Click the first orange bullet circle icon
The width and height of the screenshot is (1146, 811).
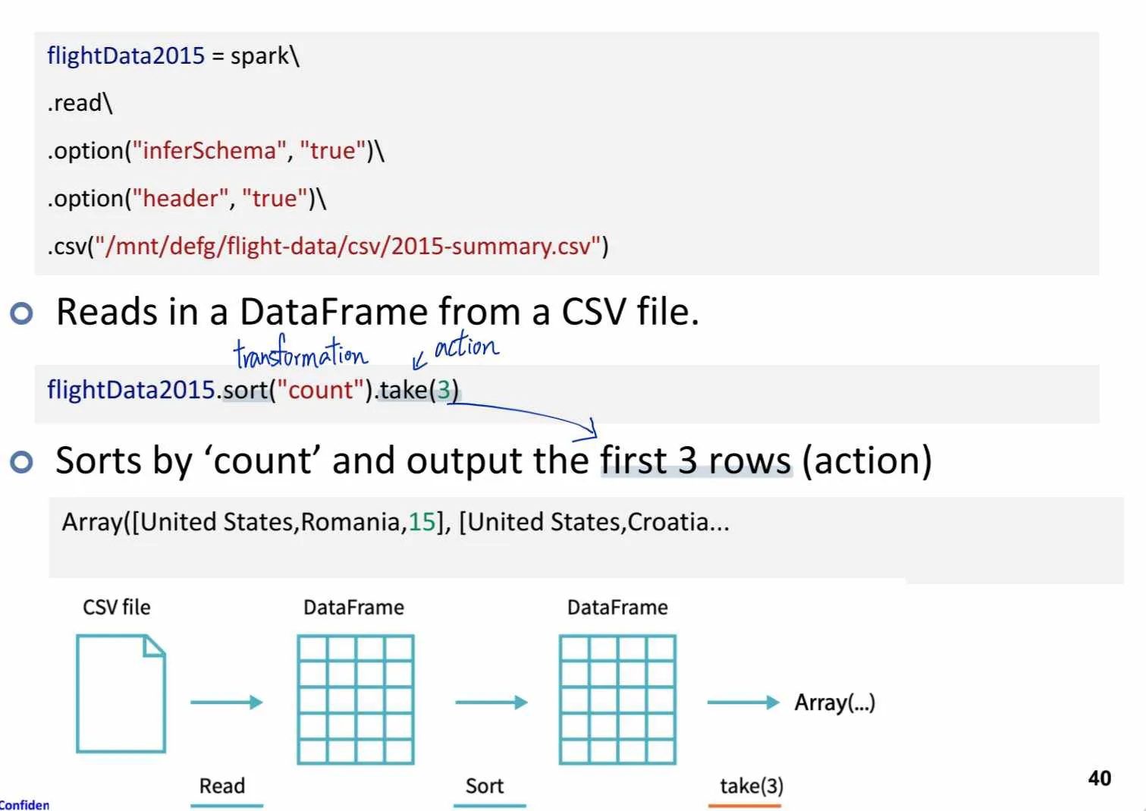[x=23, y=311]
